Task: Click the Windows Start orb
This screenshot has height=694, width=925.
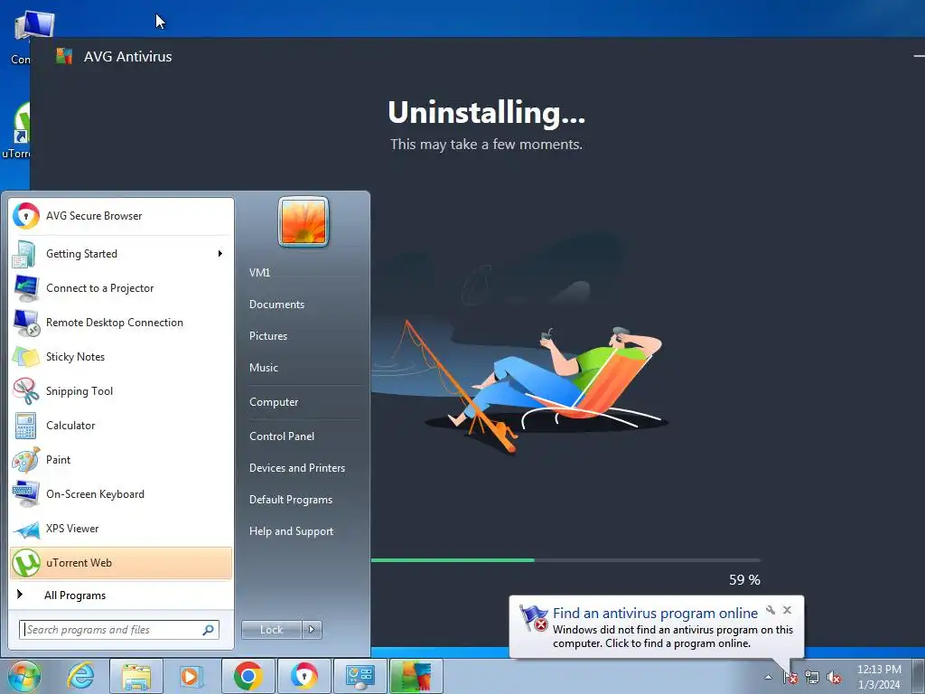Action: pos(23,676)
